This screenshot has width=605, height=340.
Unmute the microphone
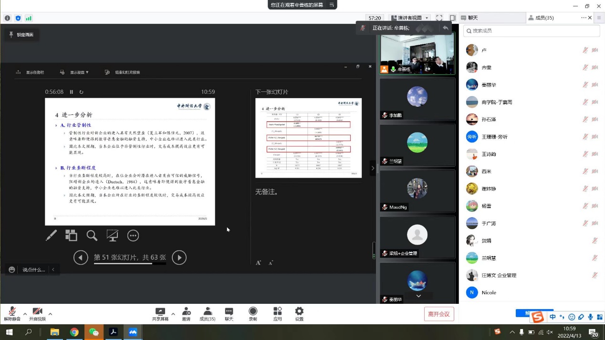coord(11,311)
